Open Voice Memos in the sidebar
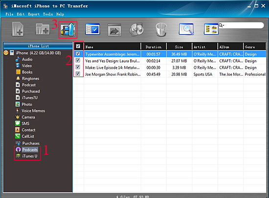The image size is (269, 198). pyautogui.click(x=33, y=111)
